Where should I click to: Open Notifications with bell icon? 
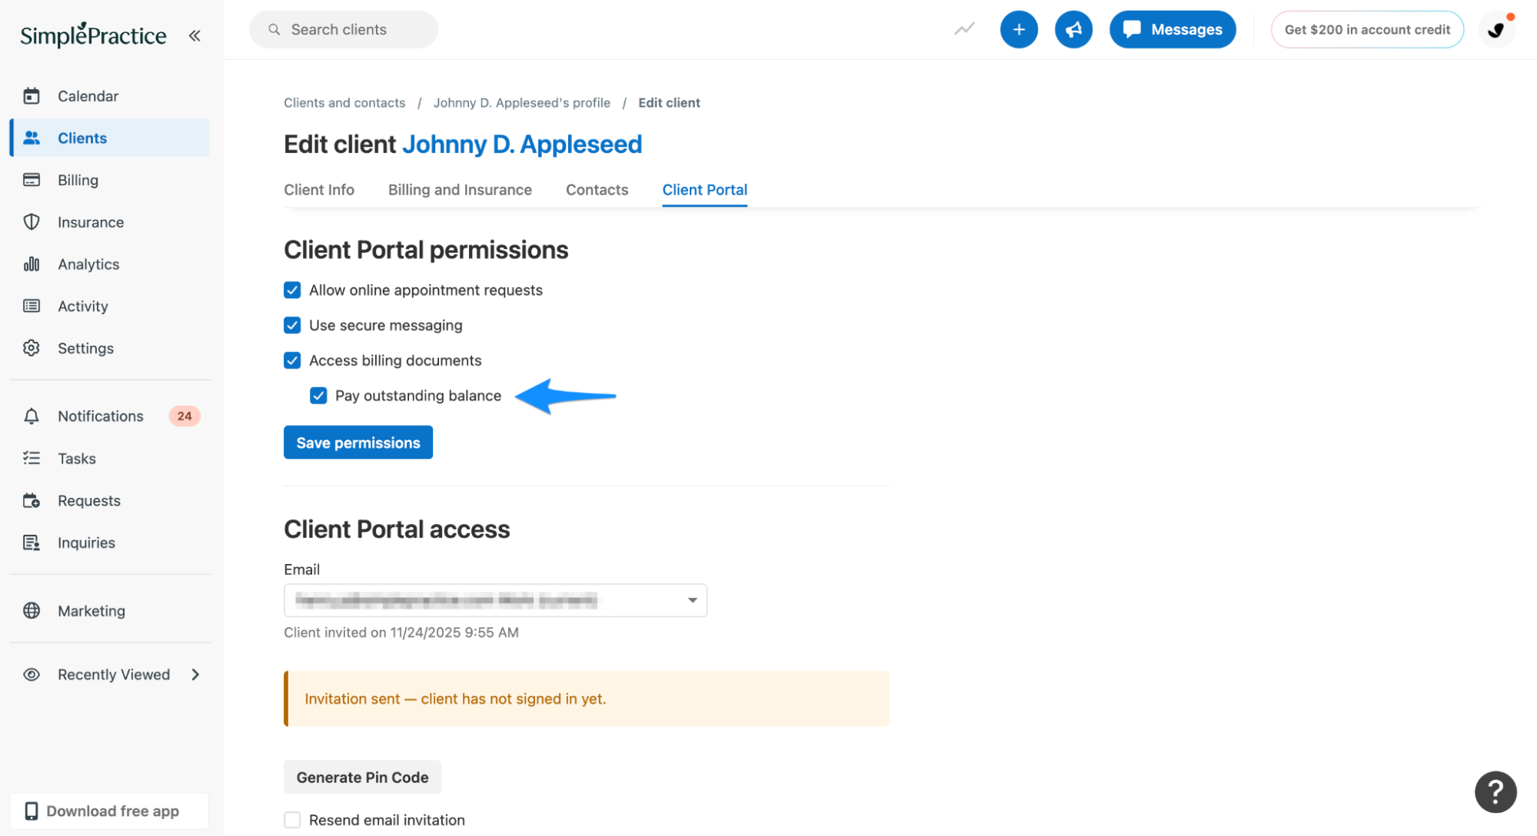pyautogui.click(x=100, y=416)
